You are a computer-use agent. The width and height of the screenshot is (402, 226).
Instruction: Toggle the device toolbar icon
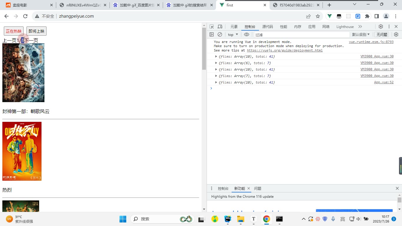(x=220, y=26)
